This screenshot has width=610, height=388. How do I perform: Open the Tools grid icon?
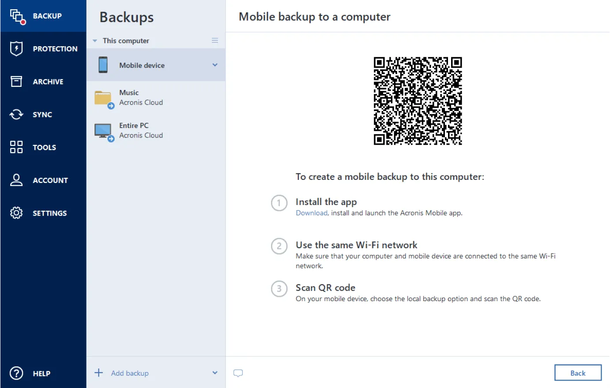coord(16,147)
